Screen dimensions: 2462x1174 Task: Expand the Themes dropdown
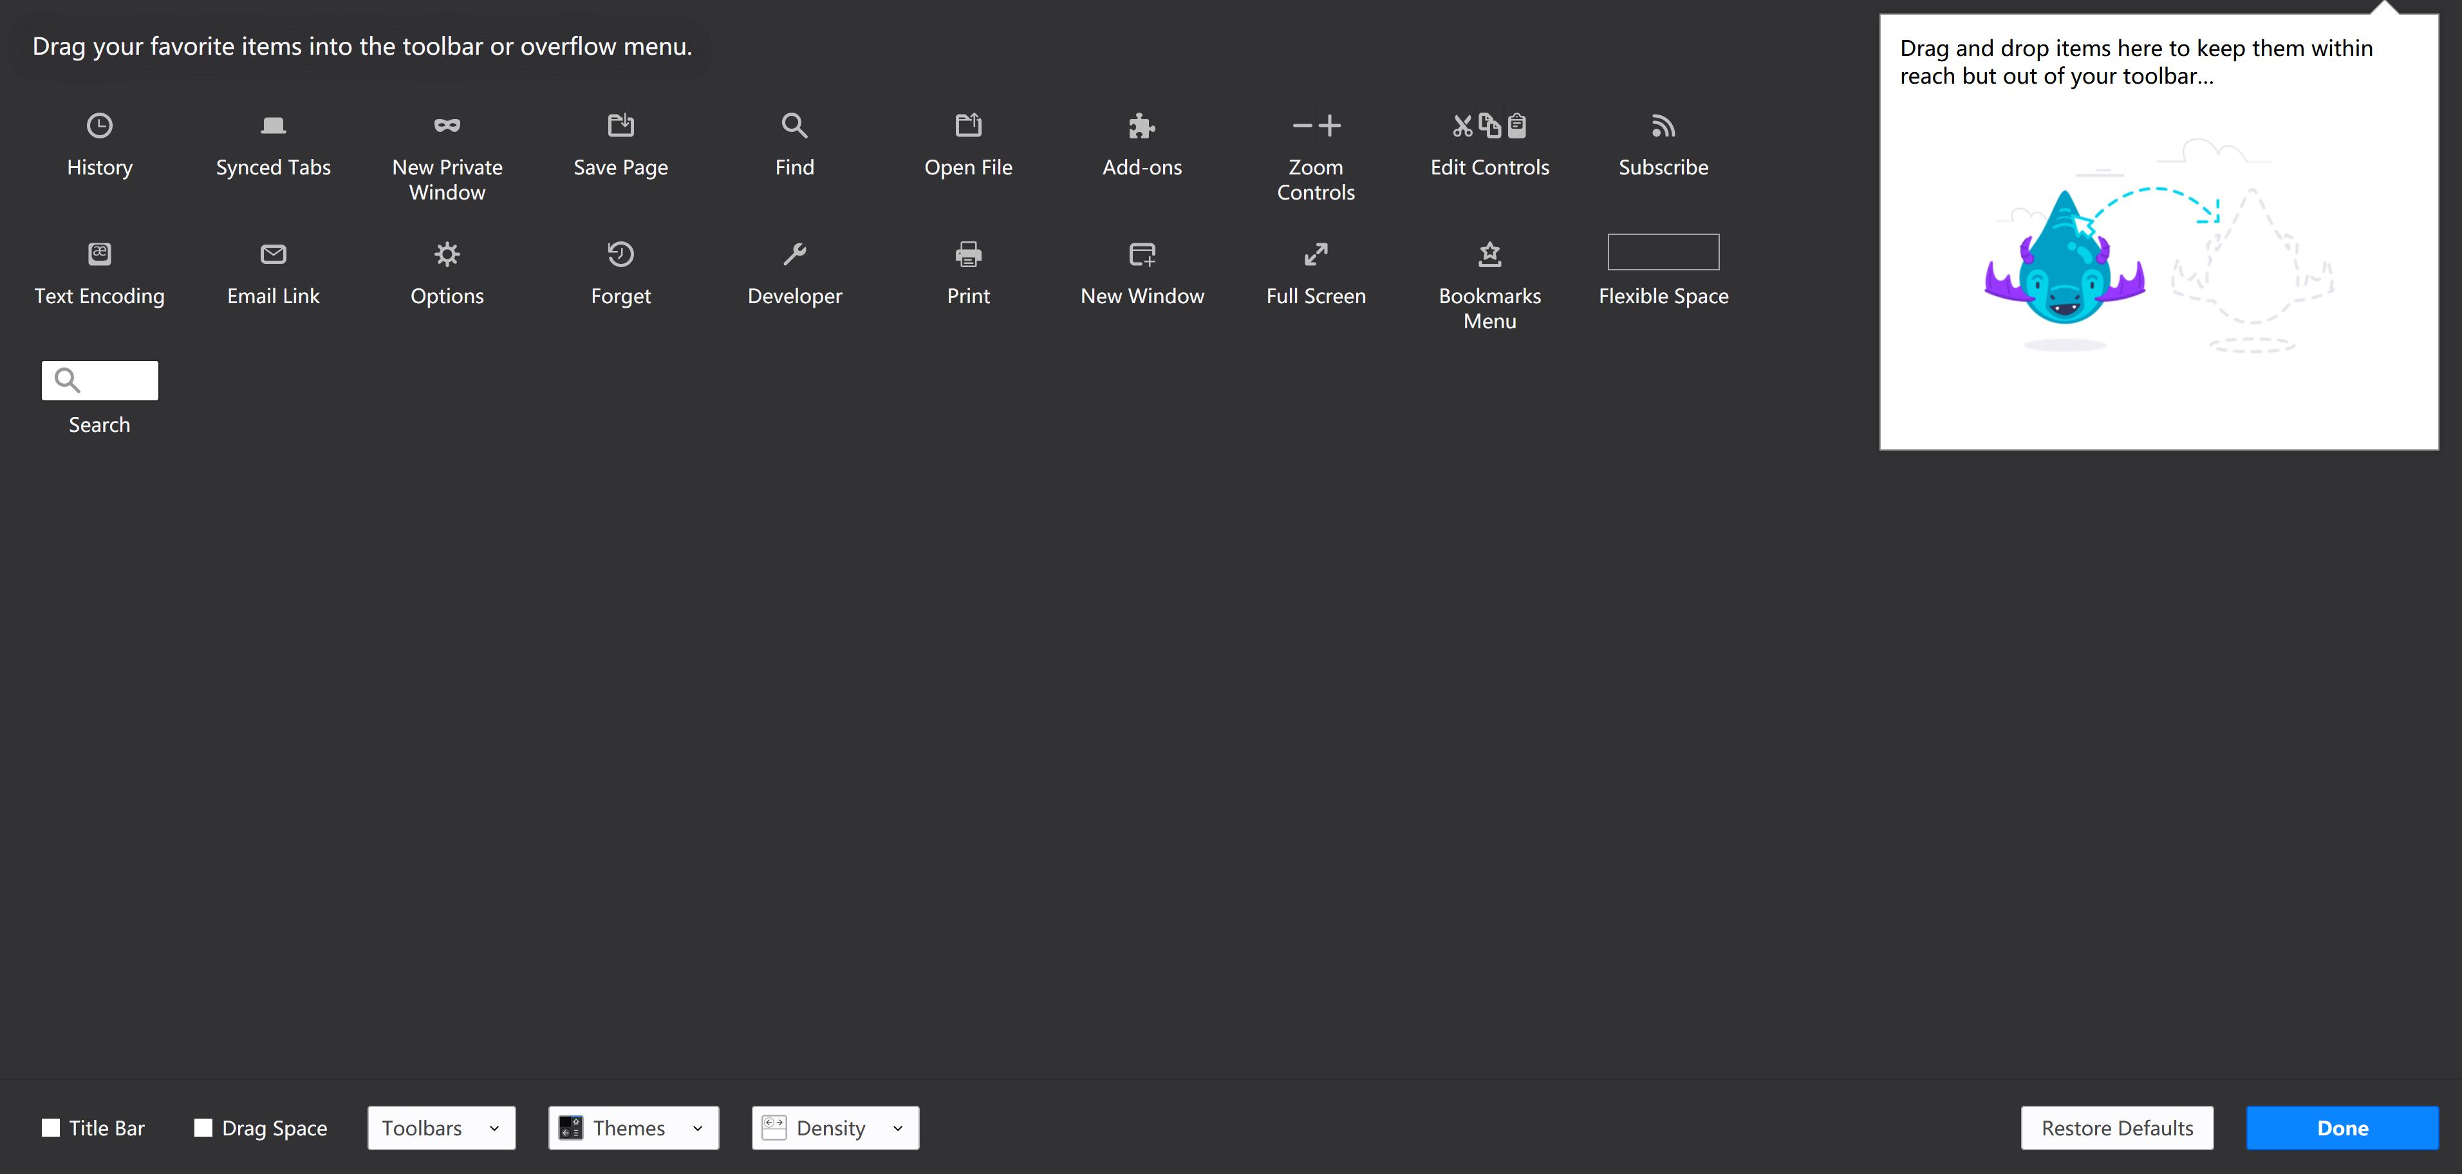click(633, 1128)
